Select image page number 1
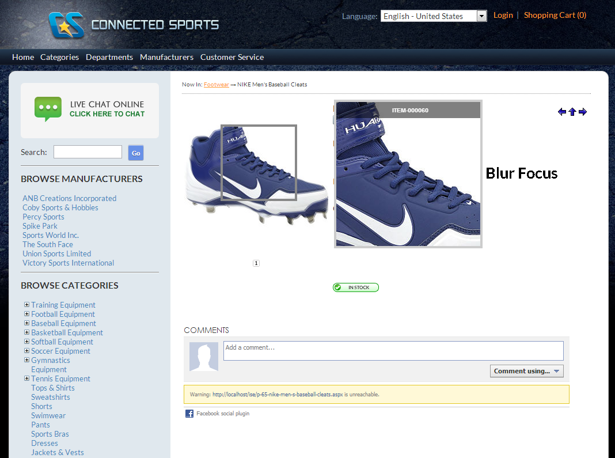 tap(256, 263)
